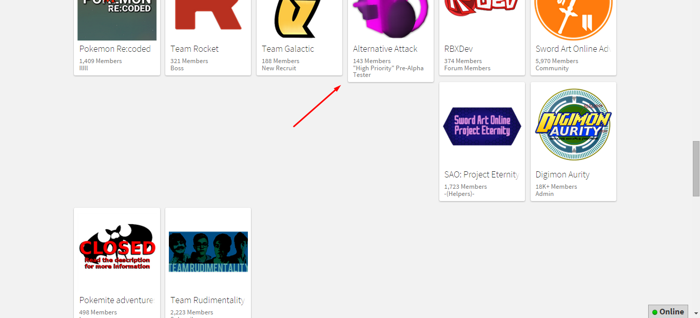Click the -(Helpers)- rank label
700x318 pixels.
click(459, 194)
